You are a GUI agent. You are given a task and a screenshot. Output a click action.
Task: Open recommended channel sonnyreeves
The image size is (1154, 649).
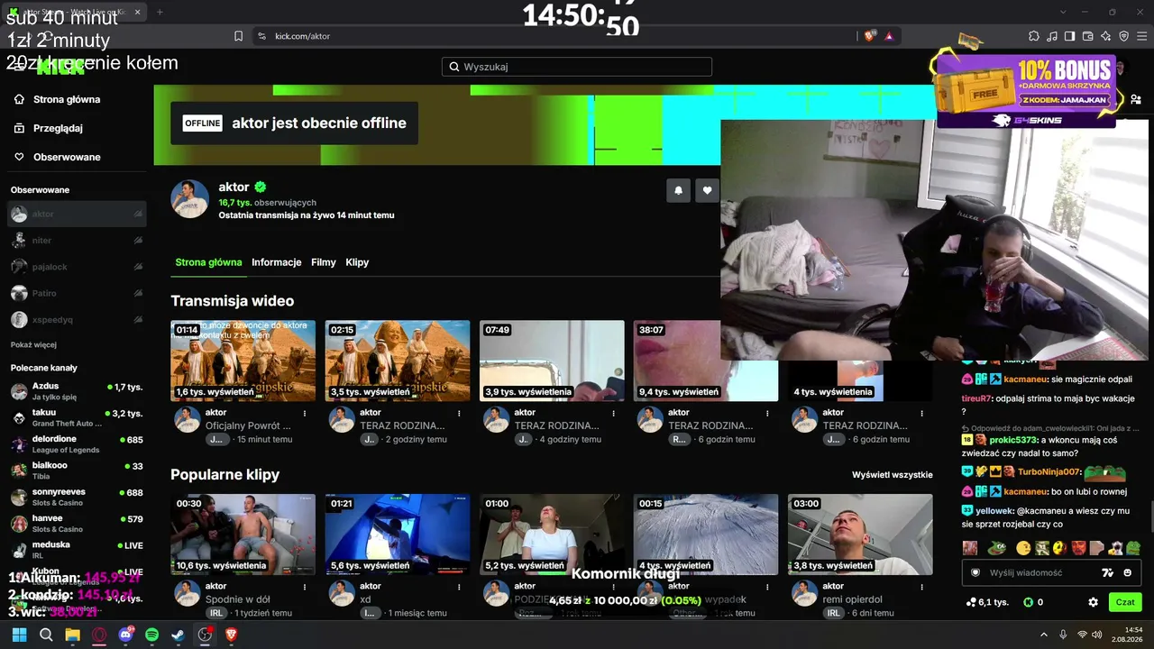(x=77, y=497)
